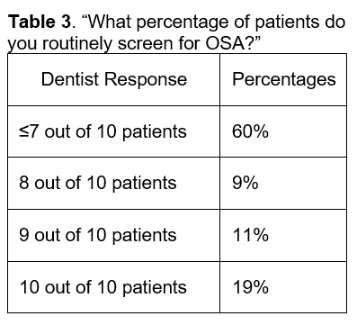
Task: Select the 10 out of 10 patients cell
Action: 114,287
